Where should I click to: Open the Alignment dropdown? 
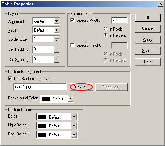click(56, 21)
